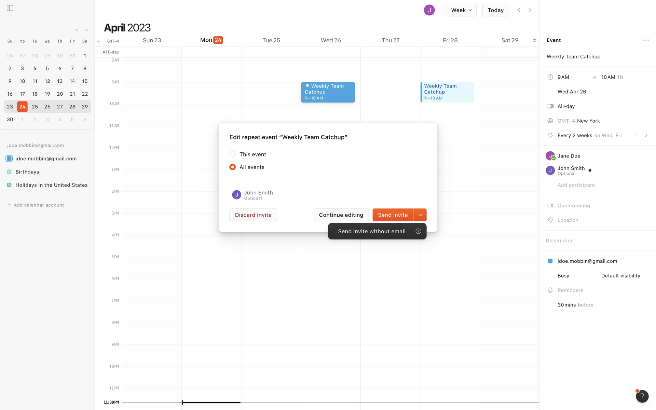656x410 pixels.
Task: Go to next week arrow
Action: pos(530,10)
